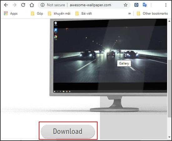Go back to the previous page
This screenshot has height=141, width=172.
coord(6,5)
